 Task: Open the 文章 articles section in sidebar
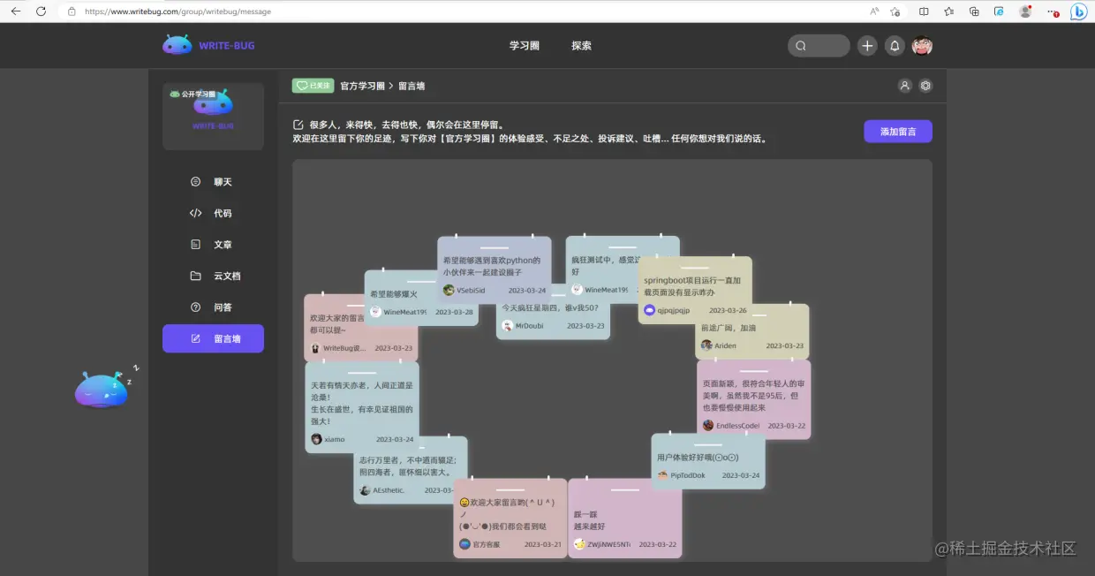click(x=213, y=244)
